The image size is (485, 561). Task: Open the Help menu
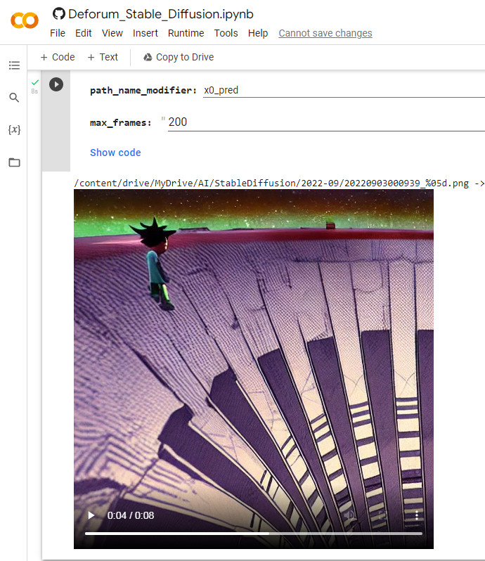pyautogui.click(x=258, y=33)
